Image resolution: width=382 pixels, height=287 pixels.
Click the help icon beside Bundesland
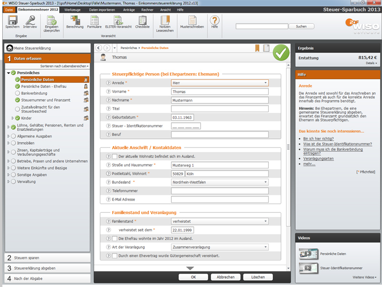(109, 182)
